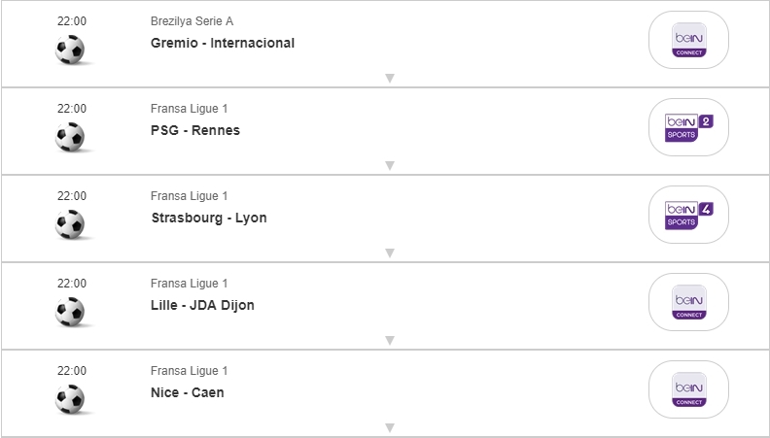This screenshot has width=770, height=438.
Task: Expand details arrow under Gremio - Internacional
Action: point(389,78)
